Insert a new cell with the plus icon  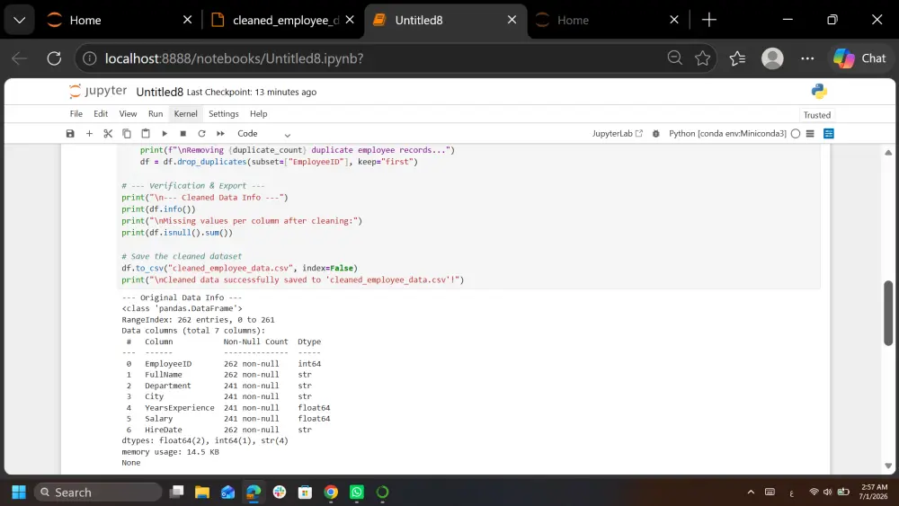point(89,134)
